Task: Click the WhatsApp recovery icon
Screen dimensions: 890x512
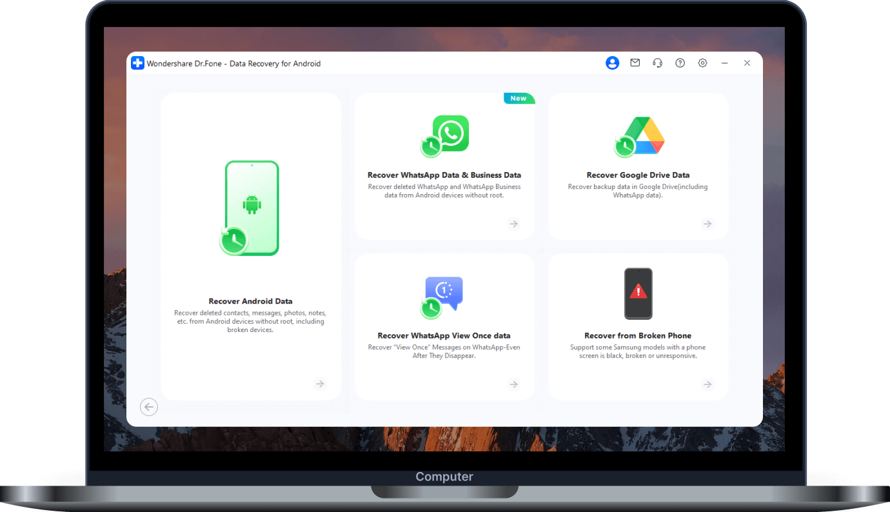Action: [x=444, y=137]
